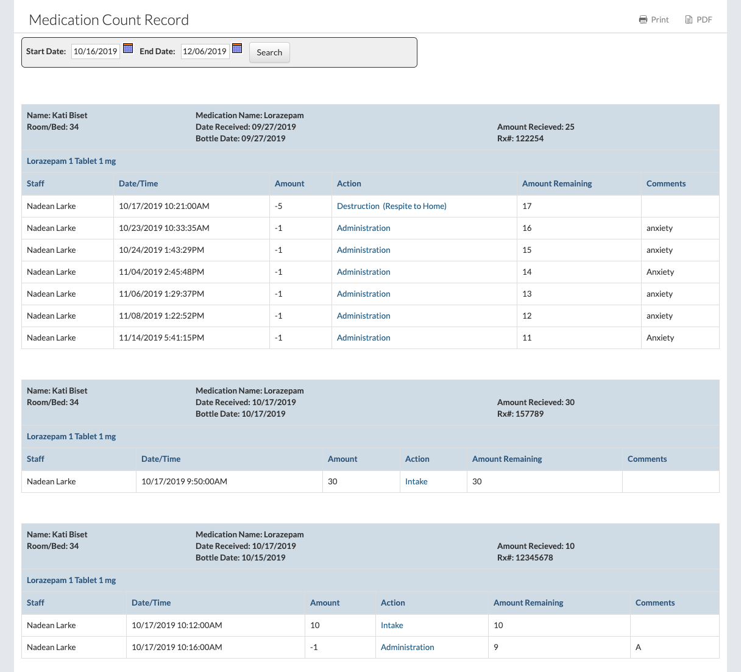Click Lorazepam 1 Tablet 1 mg for Rx# 122254
The height and width of the screenshot is (672, 741).
point(71,161)
